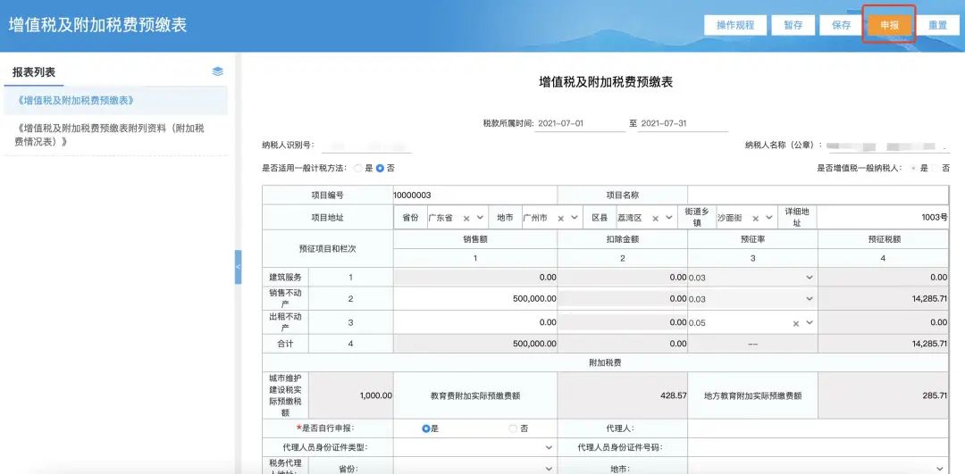Viewport: 965px width, 474px height.
Task: Expand the 代理人员身份证件类型 dropdown
Action: point(548,447)
